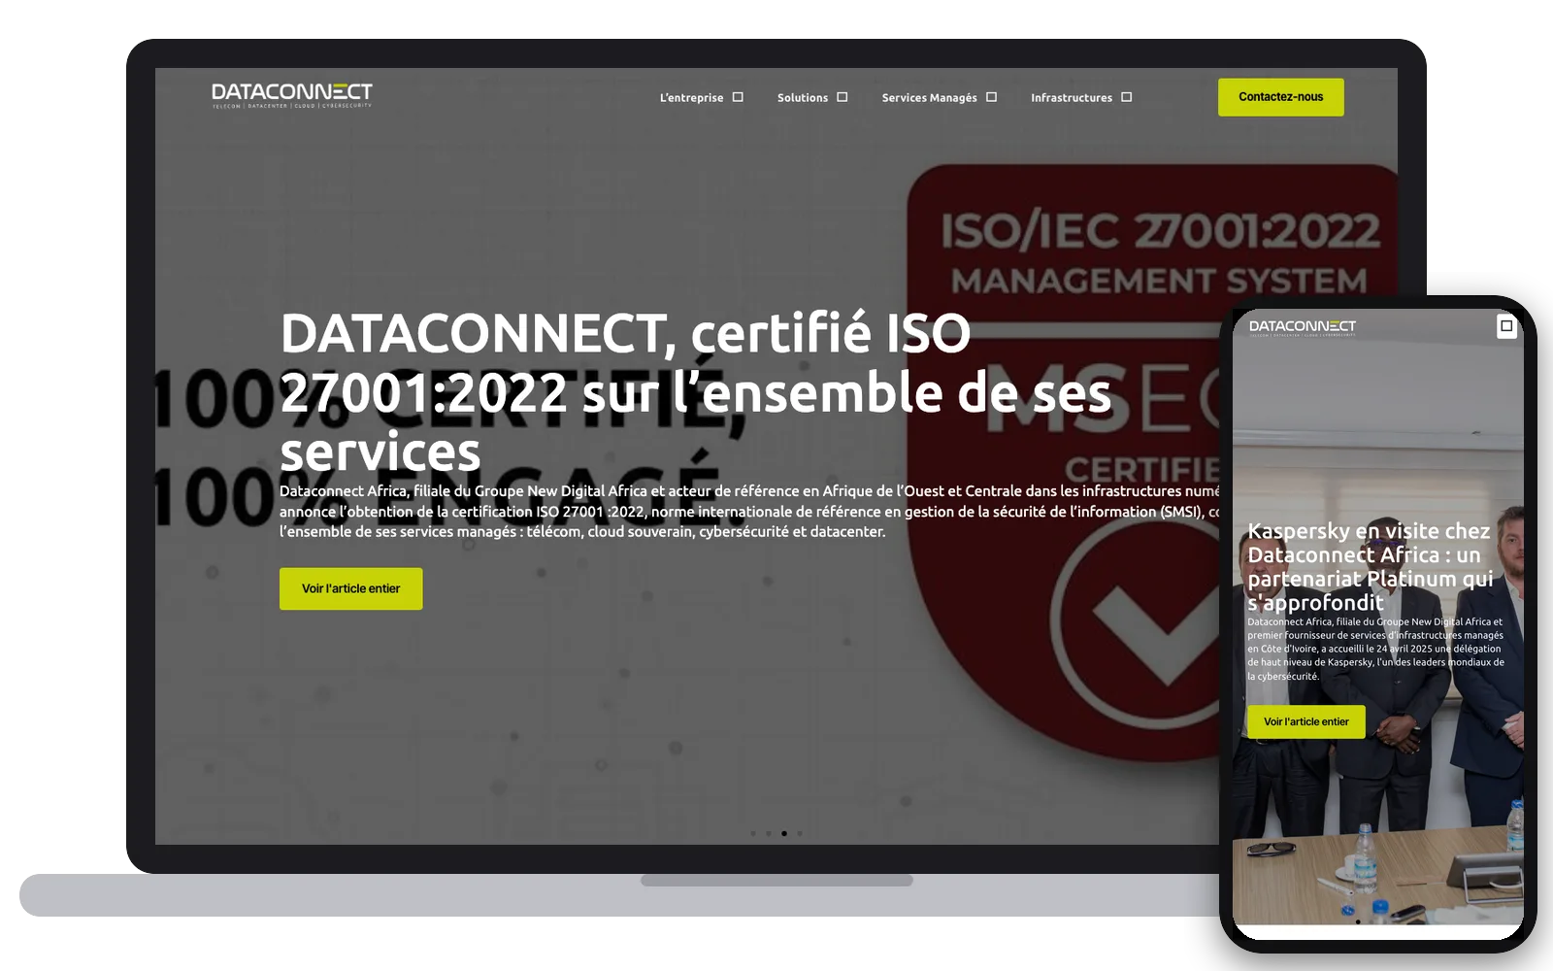Select the first carousel dot on the laptop
This screenshot has width=1553, height=971.
point(753,833)
